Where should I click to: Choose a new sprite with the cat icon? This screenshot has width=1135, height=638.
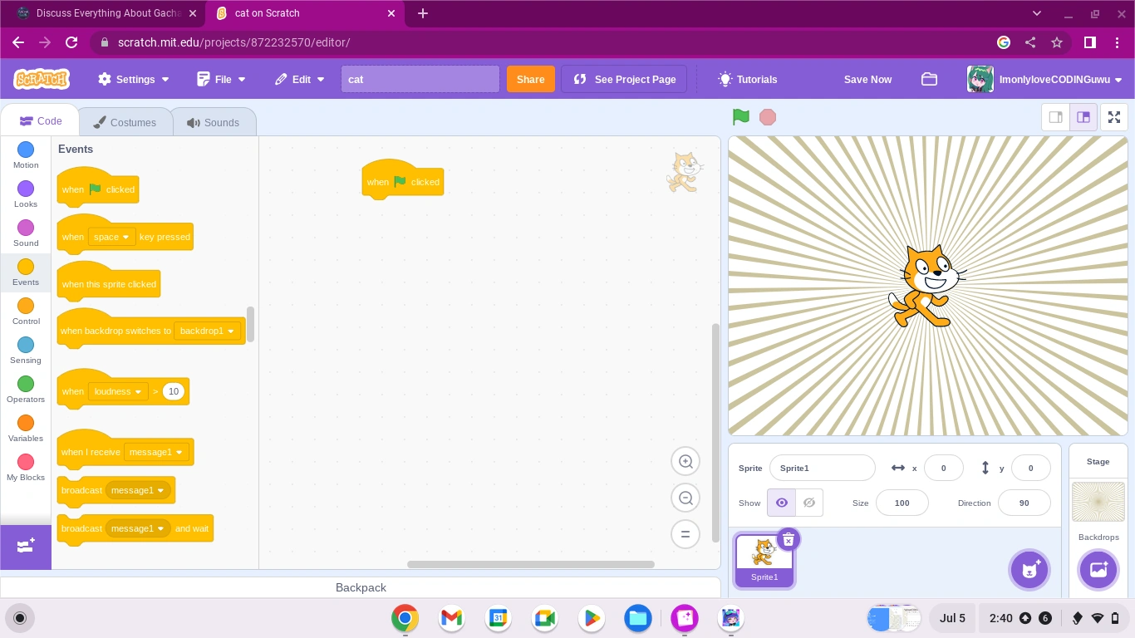click(x=1029, y=570)
